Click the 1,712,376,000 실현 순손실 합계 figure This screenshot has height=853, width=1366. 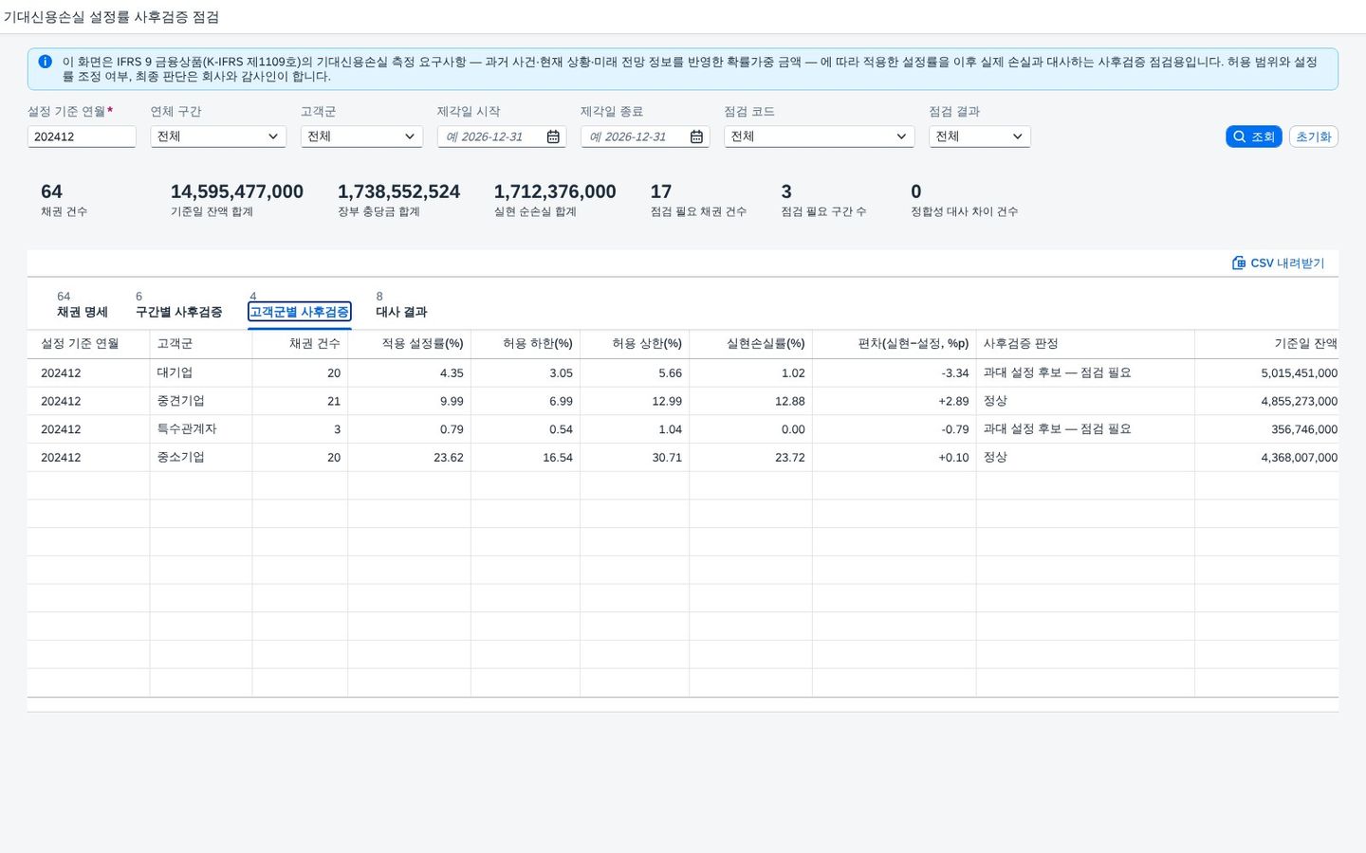coord(555,191)
